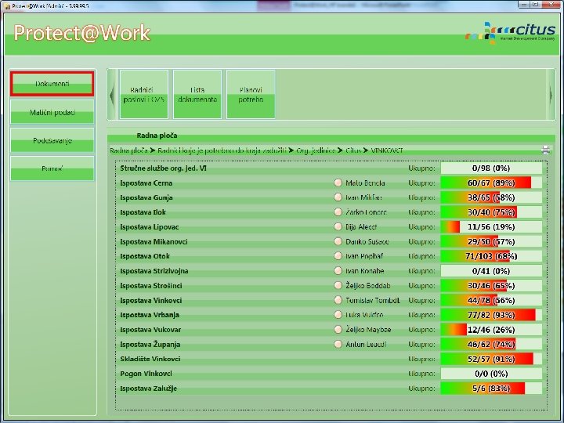Click the manager name in the Ispostava Strošinci row

pos(368,286)
